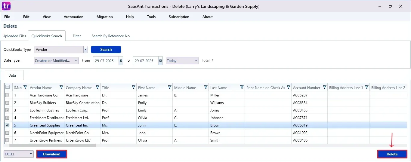Viewport: 411px width, 162px height.
Task: Check the row 6 NorthPoint Equipment checkbox
Action: click(8, 133)
